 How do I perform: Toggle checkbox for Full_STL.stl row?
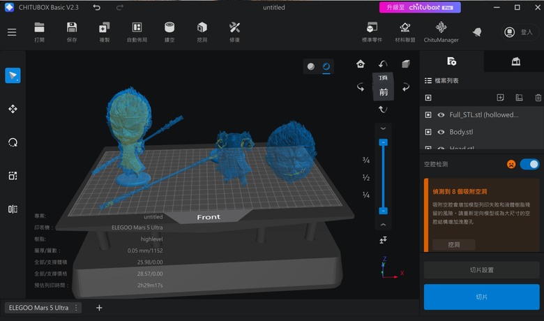click(428, 115)
